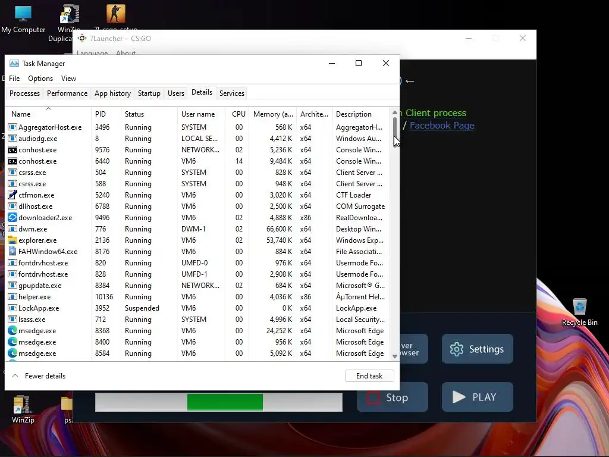609x457 pixels.
Task: Click the msedge.exe icon with PID 8400
Action: tap(12, 342)
